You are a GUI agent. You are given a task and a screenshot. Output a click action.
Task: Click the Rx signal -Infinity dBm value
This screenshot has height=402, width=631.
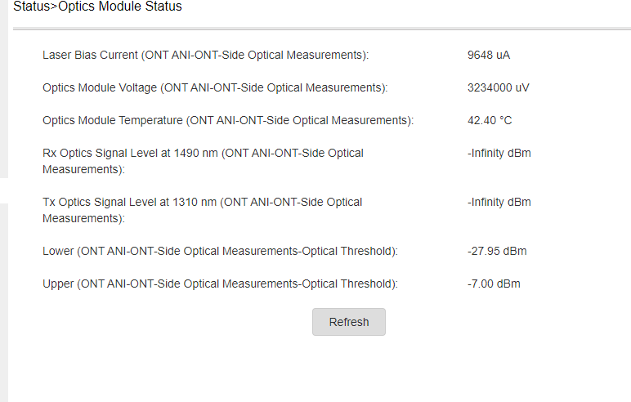(499, 153)
